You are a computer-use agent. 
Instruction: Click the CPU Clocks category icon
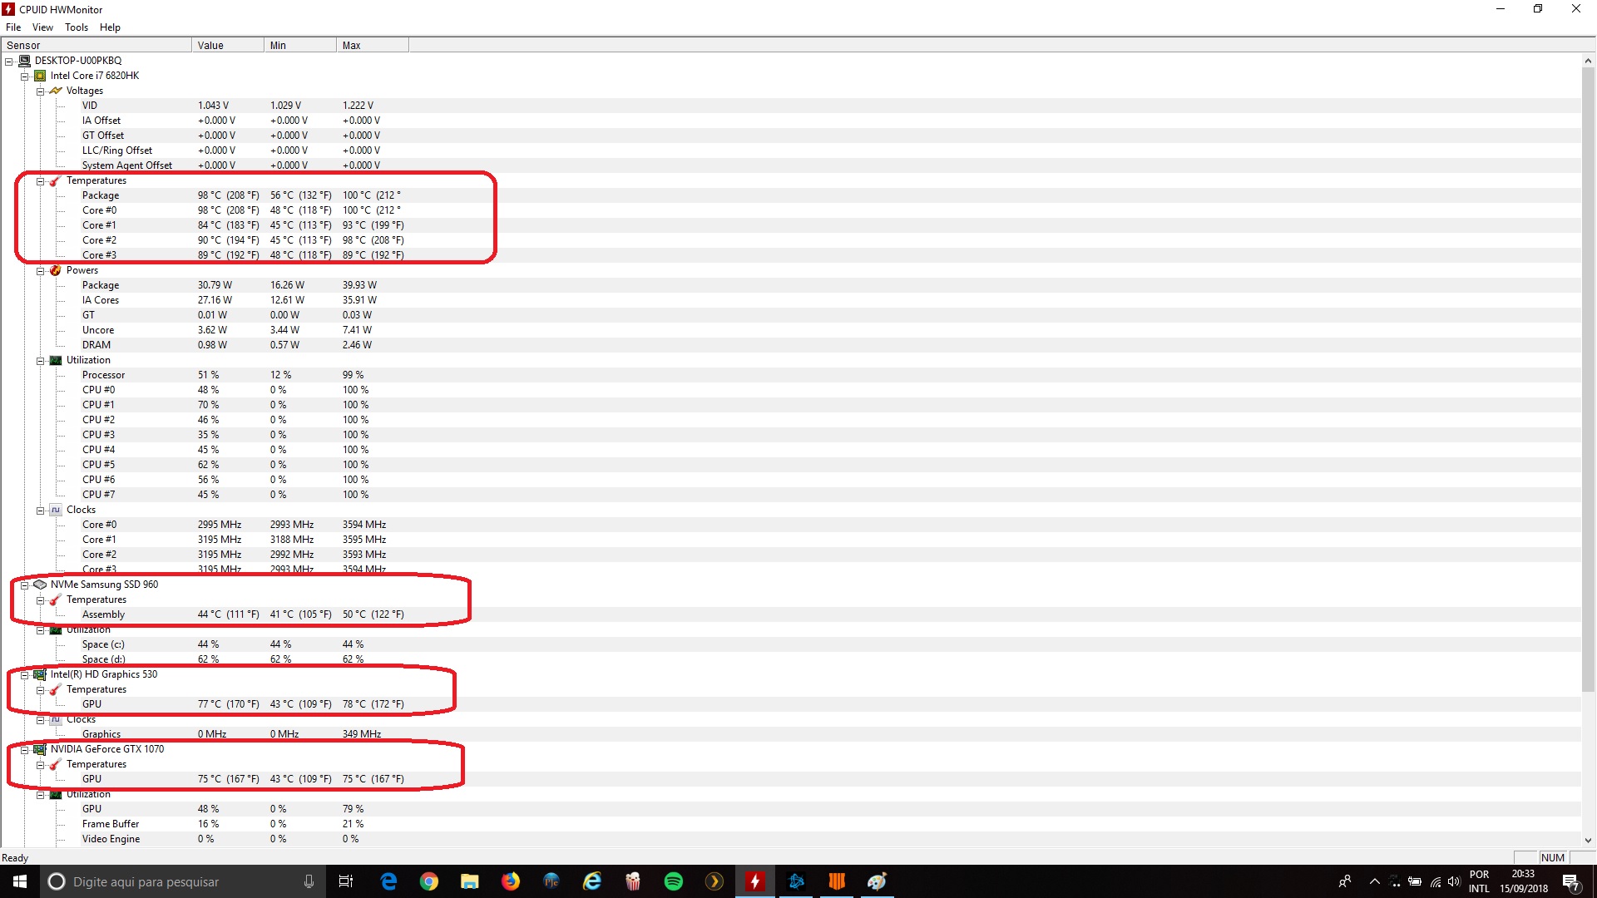click(56, 510)
